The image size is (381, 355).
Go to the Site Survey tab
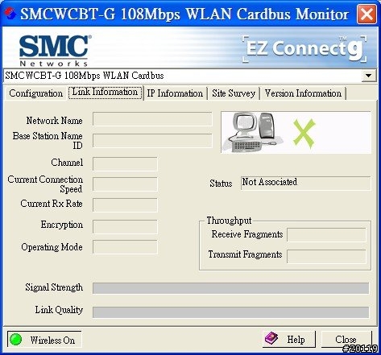pyautogui.click(x=234, y=93)
